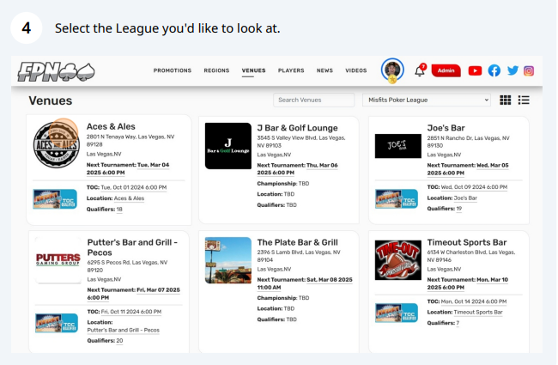Open Putter's Bar and Grill - Pecos title

coord(132,247)
